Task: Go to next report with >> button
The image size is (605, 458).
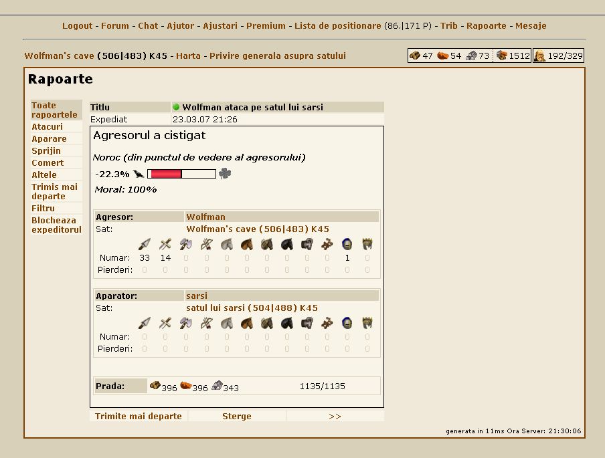Action: (x=335, y=416)
